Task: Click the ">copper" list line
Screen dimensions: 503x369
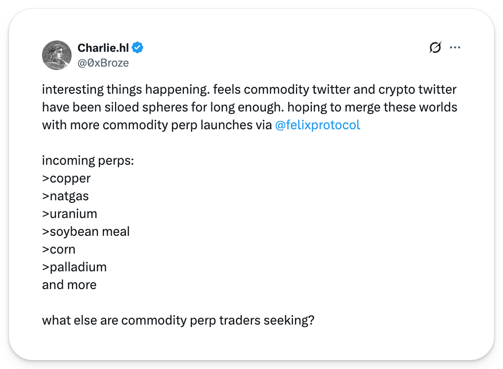Action: click(67, 178)
